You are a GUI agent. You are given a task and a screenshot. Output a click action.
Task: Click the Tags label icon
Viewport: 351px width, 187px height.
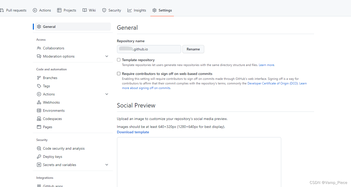point(39,86)
